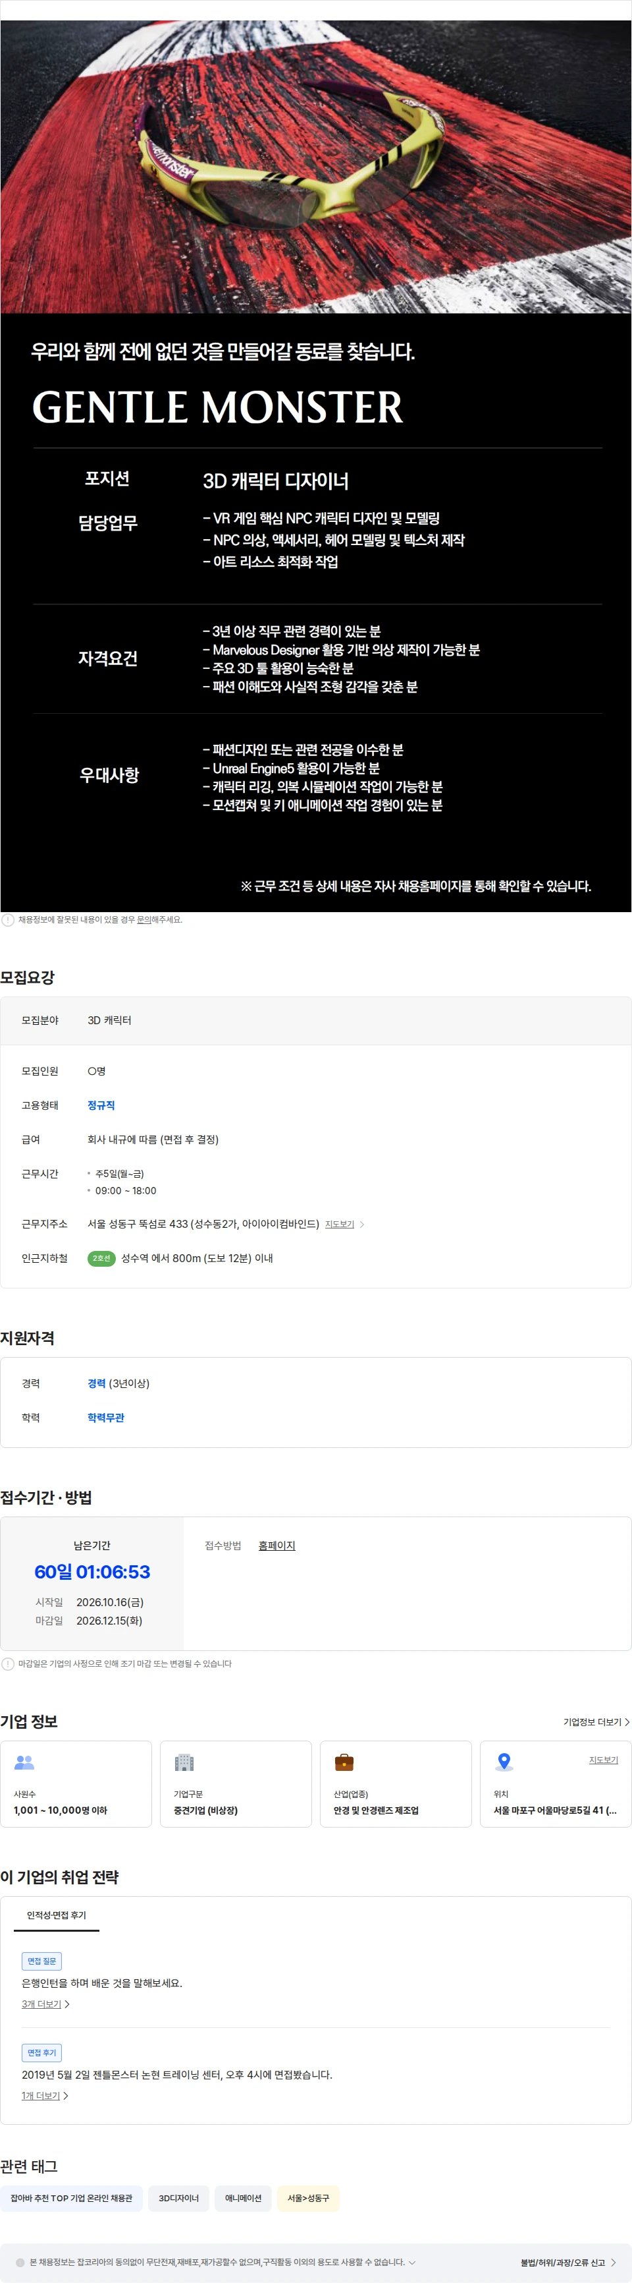Screen dimensions: 632x2283
Task: Click the 중견기업 (비상장) card text
Action: point(205,1810)
